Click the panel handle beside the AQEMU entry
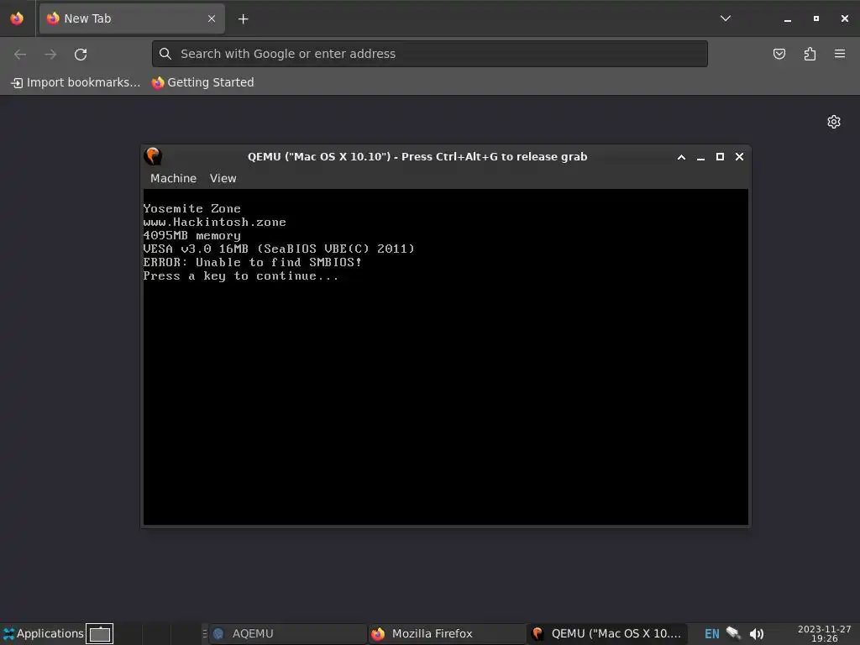The height and width of the screenshot is (645, 860). [x=205, y=633]
